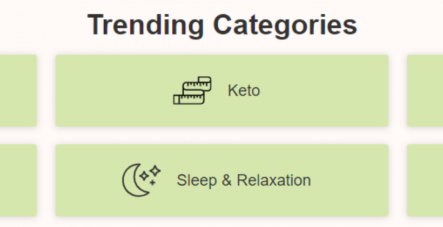Open the cut-off card right of Sleep & Relaxation
443x227 pixels.
click(425, 181)
